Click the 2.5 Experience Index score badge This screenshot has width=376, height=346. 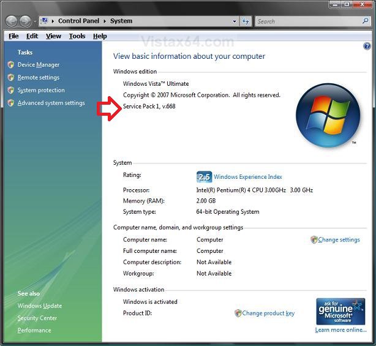(x=204, y=177)
